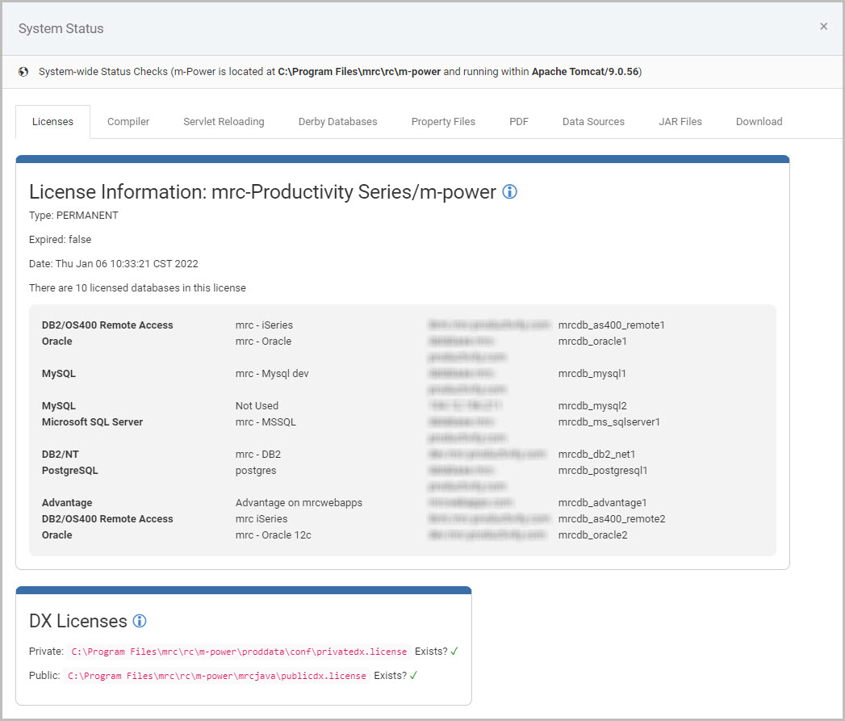Open the Download tab
Screen dimensions: 845x721
[759, 122]
